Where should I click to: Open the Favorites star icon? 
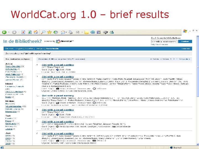coord(49,32)
